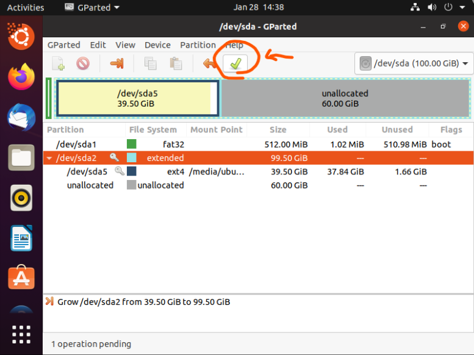Open the GParted menu in menu bar
This screenshot has width=474, height=355.
[x=64, y=45]
